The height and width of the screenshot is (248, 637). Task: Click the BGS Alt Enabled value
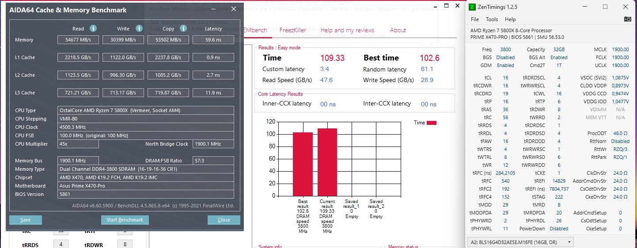point(559,57)
